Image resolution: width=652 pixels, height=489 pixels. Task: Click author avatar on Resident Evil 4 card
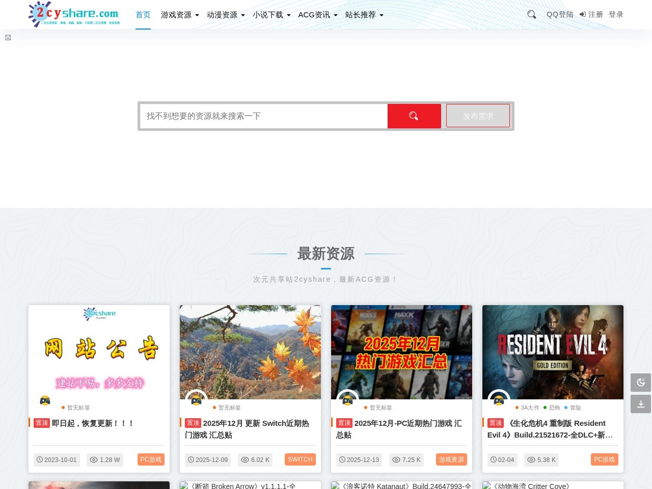coord(499,400)
